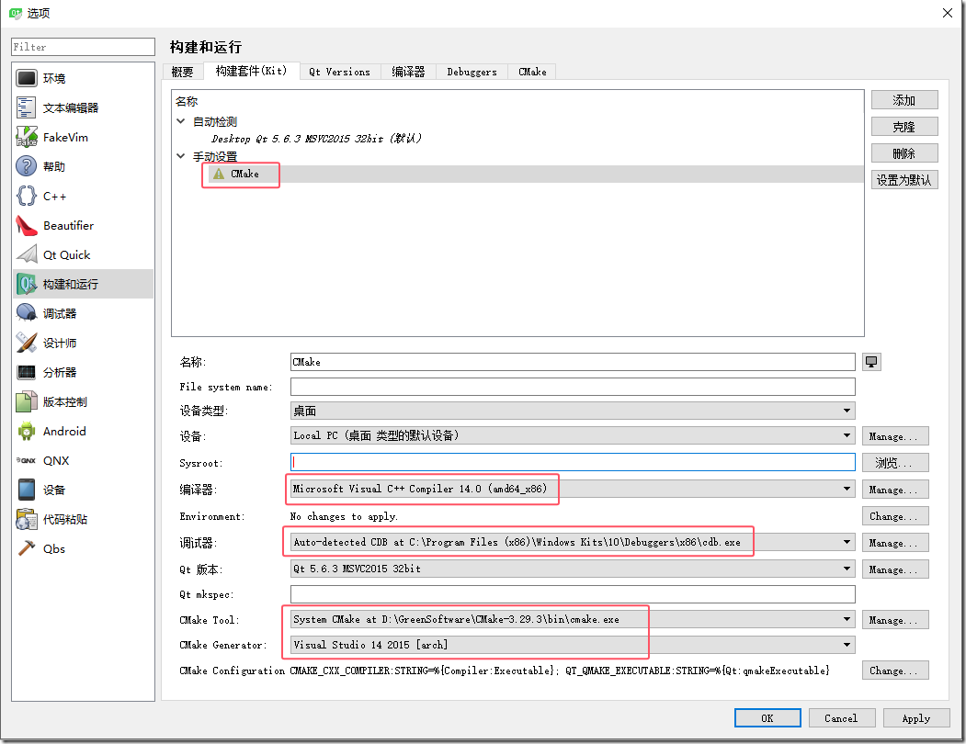Open the 设计师 settings category
The image size is (966, 744).
(x=83, y=343)
